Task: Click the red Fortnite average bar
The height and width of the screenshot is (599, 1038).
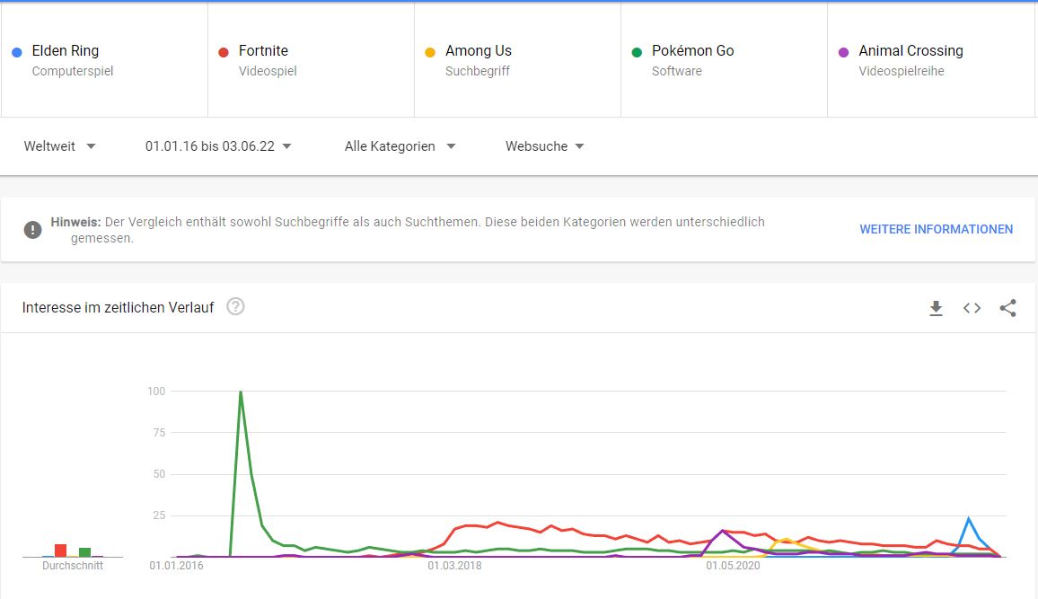Action: click(60, 551)
